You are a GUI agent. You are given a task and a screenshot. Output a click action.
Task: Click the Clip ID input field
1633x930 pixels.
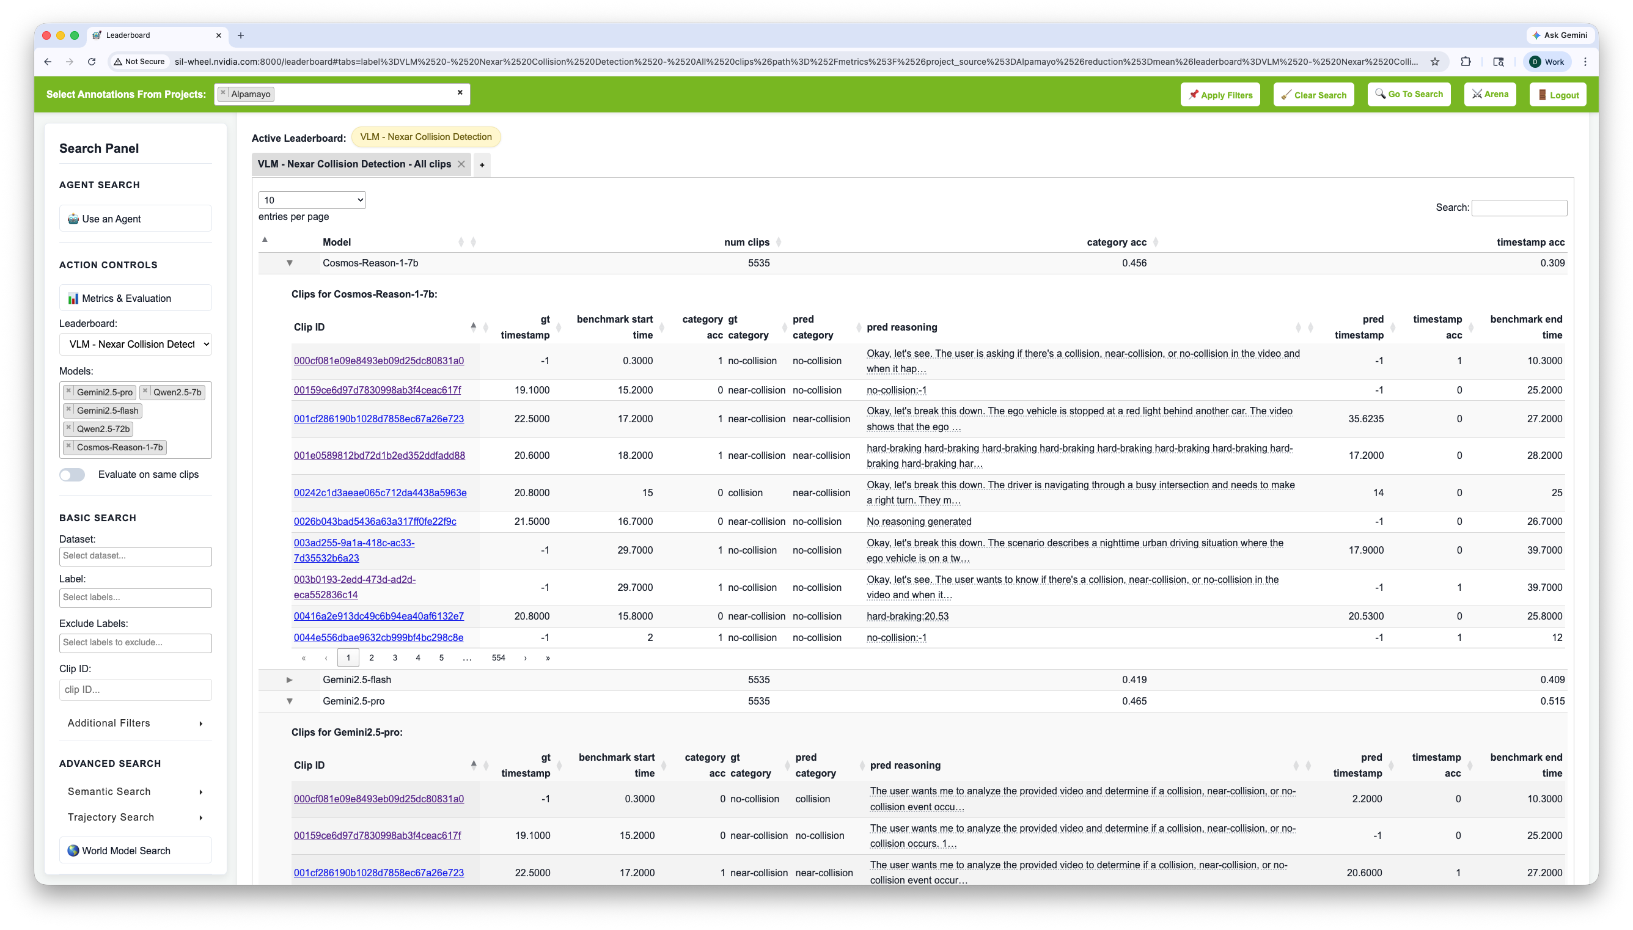[x=136, y=689]
